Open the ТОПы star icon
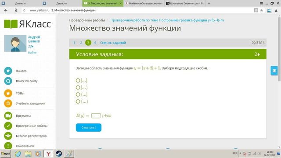Screen dimensions: 281x158 (8, 93)
